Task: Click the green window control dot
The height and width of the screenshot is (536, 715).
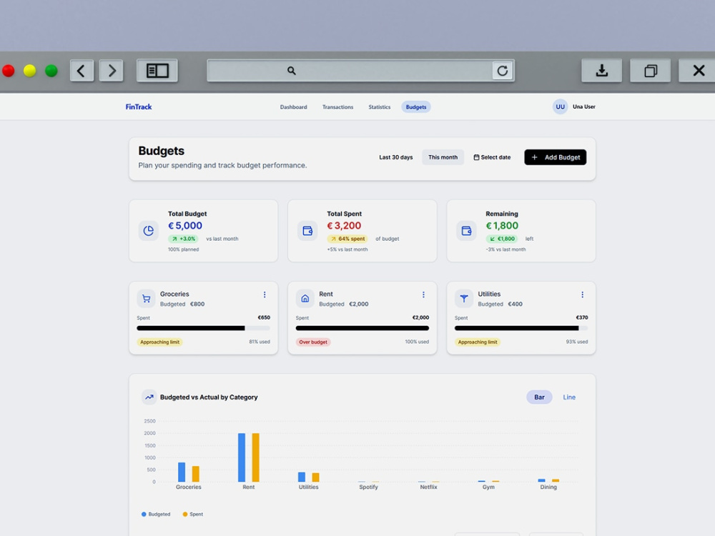Action: click(x=51, y=71)
